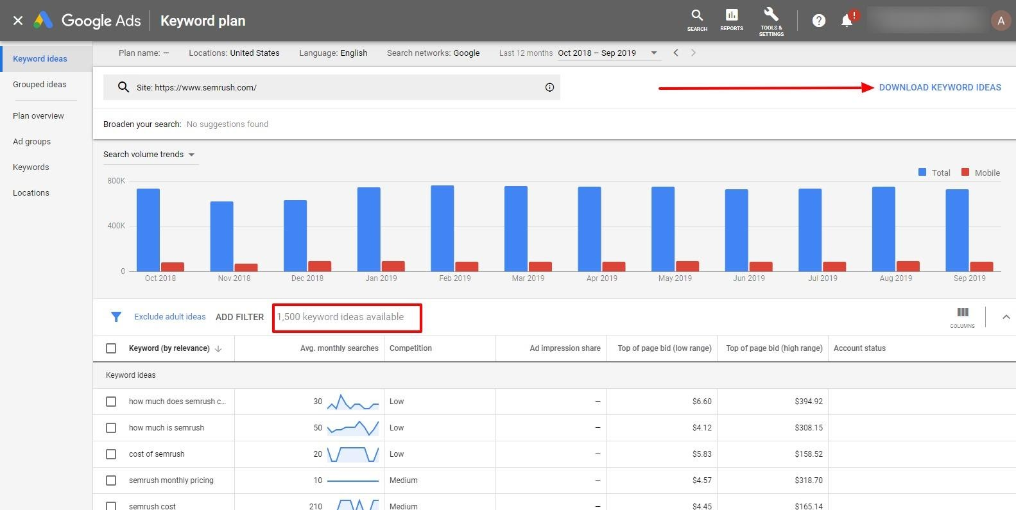Click 'how much is semrush' keyword text

pyautogui.click(x=166, y=428)
